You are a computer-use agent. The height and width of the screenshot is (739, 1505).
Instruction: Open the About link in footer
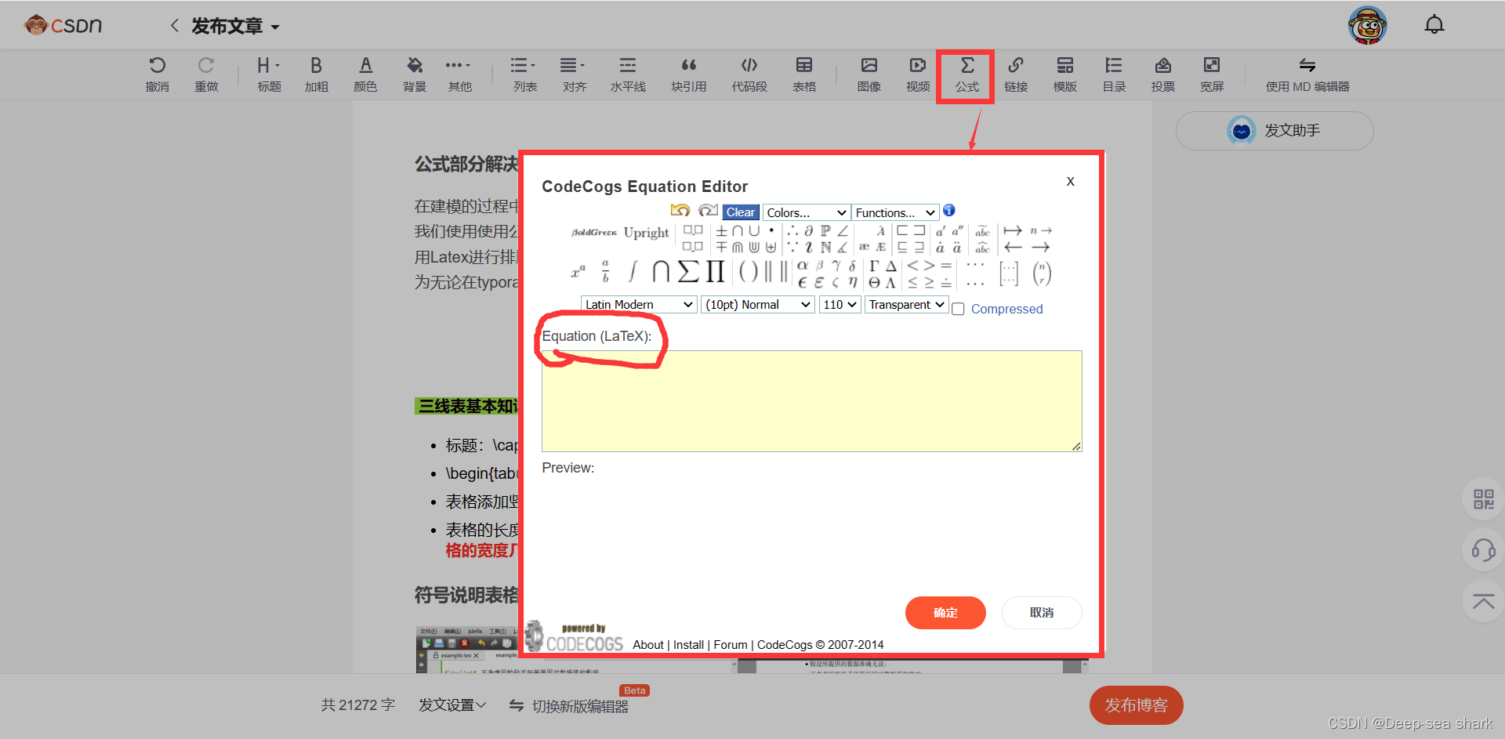pyautogui.click(x=648, y=645)
